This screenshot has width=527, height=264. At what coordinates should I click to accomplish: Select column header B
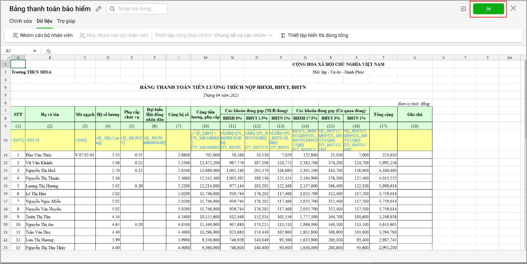[x=50, y=58]
